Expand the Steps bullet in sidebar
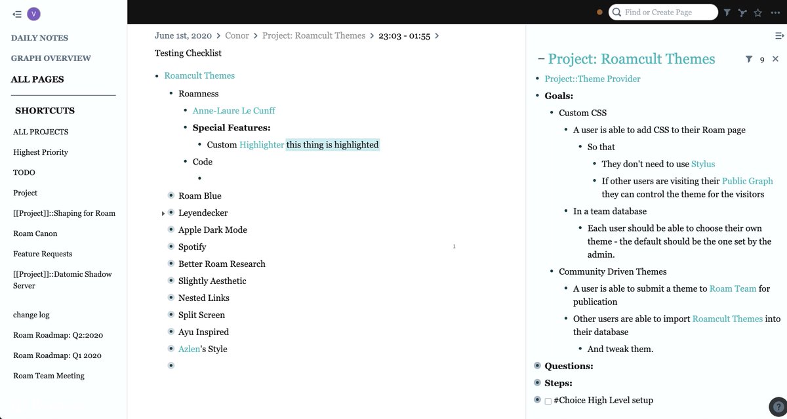 (537, 383)
